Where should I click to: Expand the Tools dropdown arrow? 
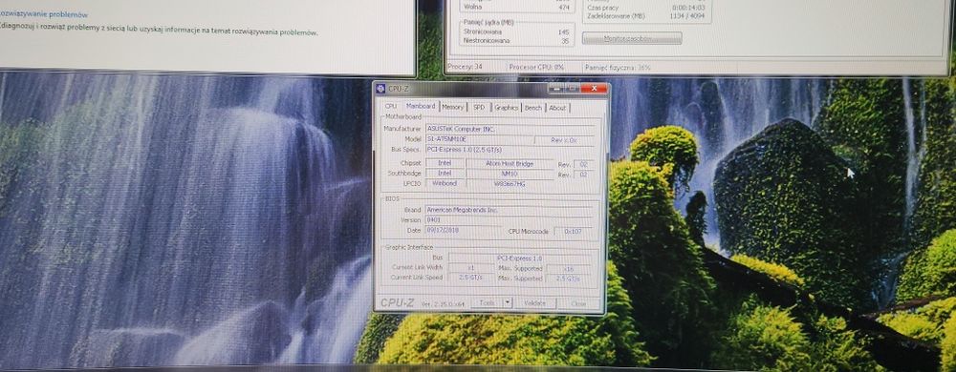(508, 302)
